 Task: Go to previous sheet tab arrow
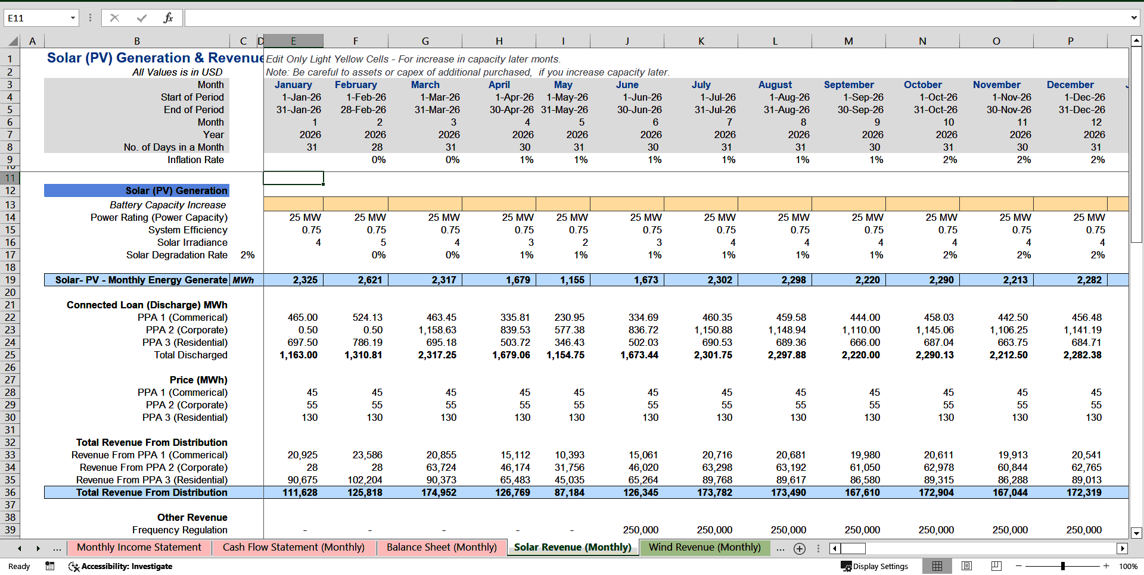[20, 548]
